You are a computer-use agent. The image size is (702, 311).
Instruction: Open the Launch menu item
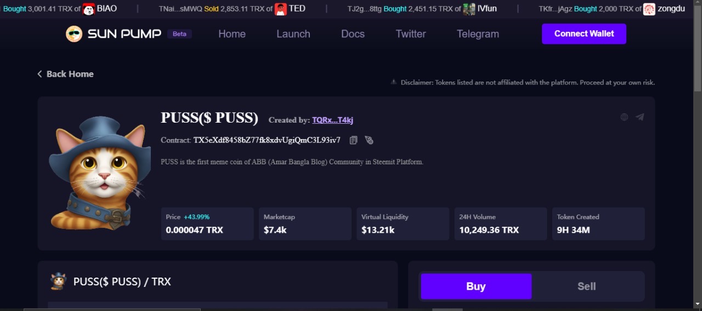coord(293,34)
